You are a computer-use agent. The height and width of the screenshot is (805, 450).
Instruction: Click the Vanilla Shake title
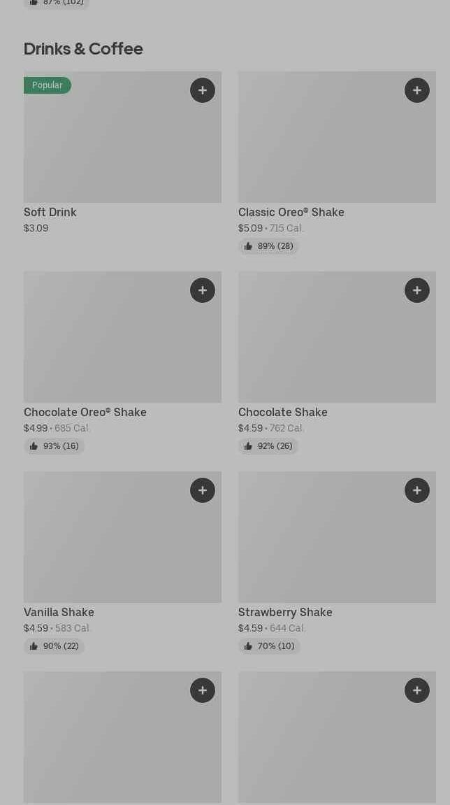[59, 613]
